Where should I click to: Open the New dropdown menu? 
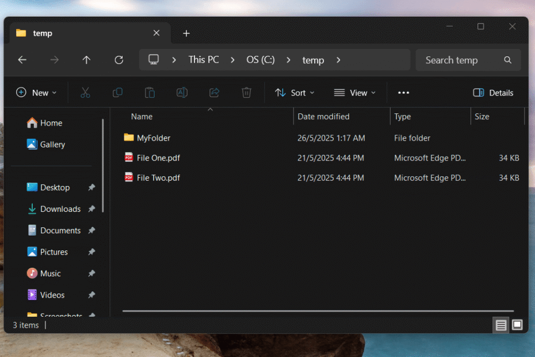coord(36,93)
